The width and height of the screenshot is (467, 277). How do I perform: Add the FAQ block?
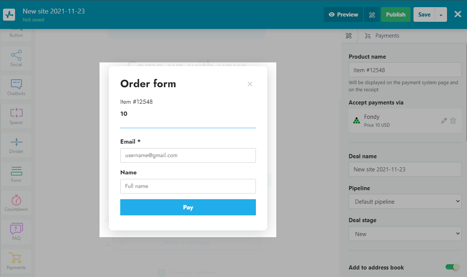[x=16, y=232]
